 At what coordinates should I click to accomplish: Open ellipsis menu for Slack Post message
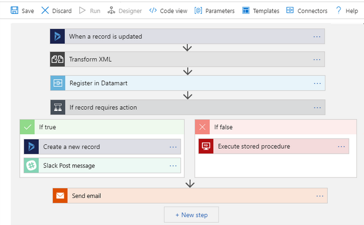point(173,166)
